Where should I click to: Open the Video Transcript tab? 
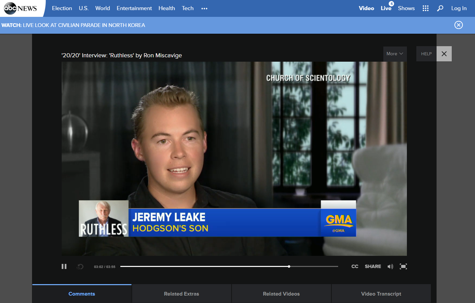(x=381, y=294)
